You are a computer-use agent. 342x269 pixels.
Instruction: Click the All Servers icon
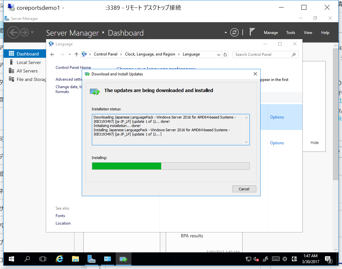click(11, 71)
